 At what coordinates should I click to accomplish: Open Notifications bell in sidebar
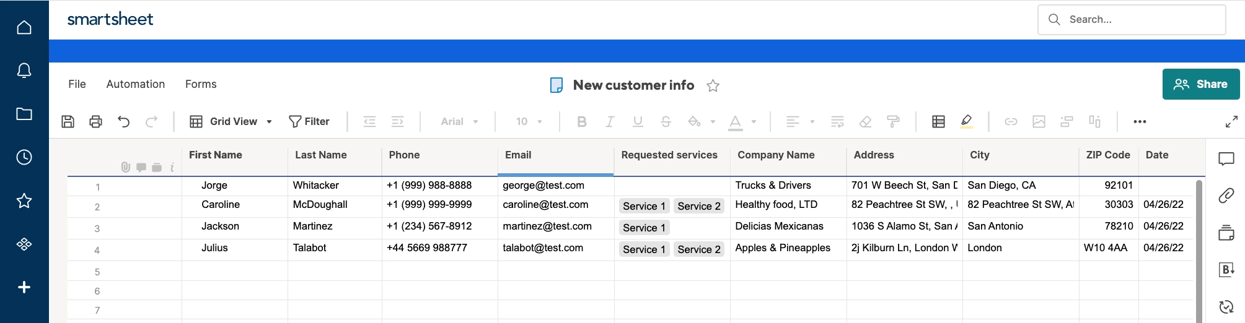tap(24, 71)
